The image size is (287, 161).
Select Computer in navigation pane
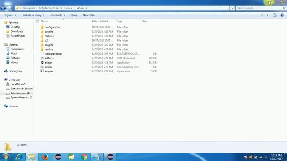pyautogui.click(x=14, y=80)
